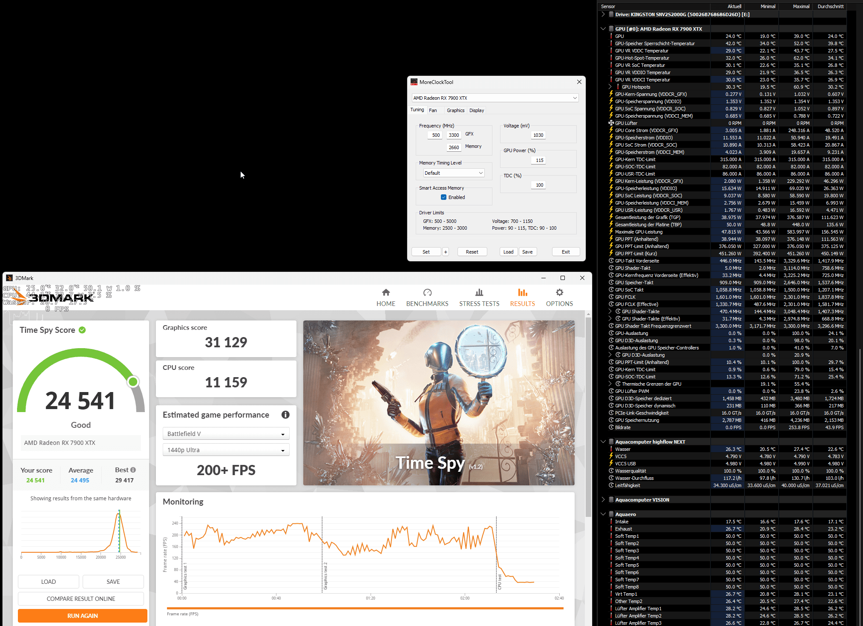Switch to Graphics tab in MoreClockTool
Screen dimensions: 863x626
tap(455, 110)
